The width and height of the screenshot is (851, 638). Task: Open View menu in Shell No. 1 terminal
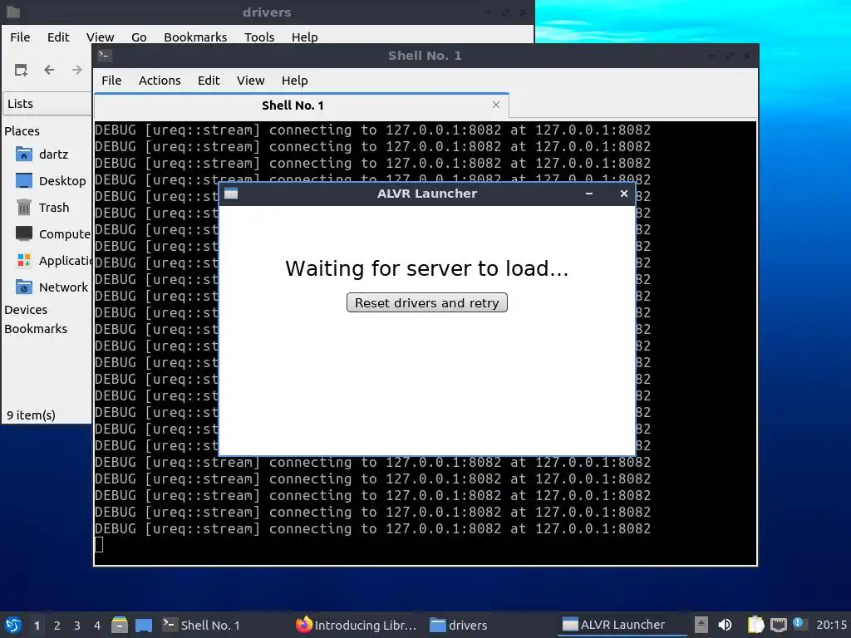pos(250,81)
